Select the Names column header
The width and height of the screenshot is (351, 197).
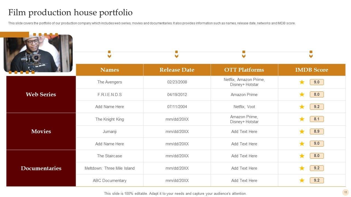pyautogui.click(x=110, y=70)
